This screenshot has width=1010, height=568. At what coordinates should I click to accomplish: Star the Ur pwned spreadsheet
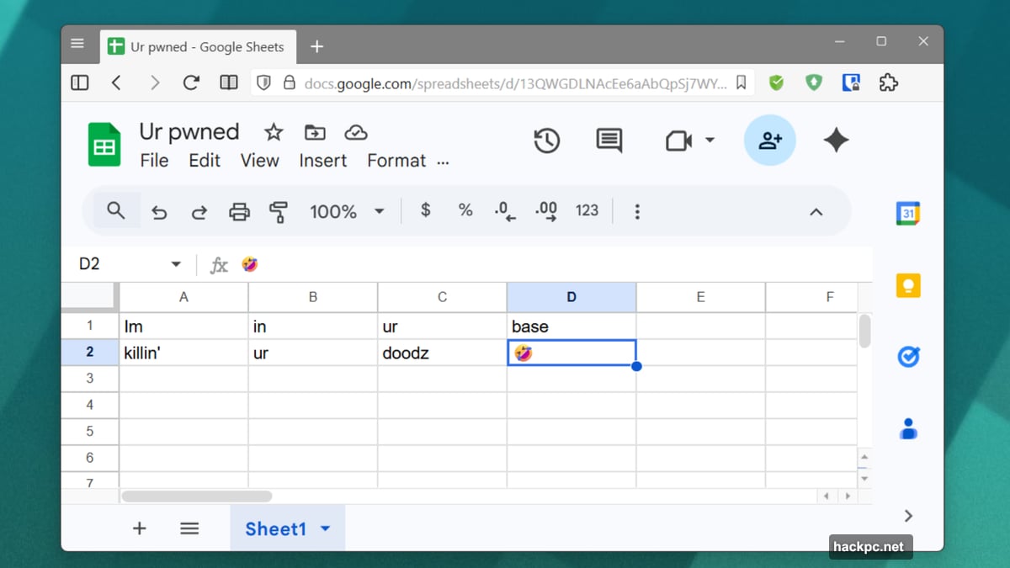tap(274, 132)
